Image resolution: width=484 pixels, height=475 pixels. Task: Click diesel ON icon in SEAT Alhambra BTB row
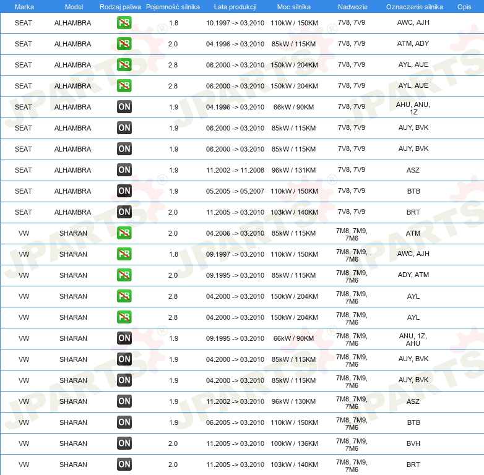(x=124, y=191)
